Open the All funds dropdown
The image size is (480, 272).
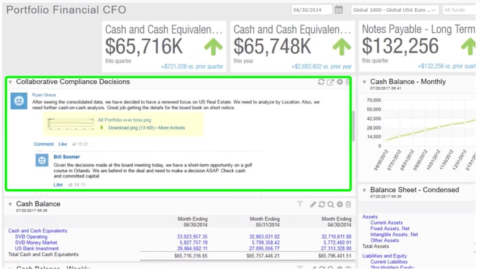(459, 10)
